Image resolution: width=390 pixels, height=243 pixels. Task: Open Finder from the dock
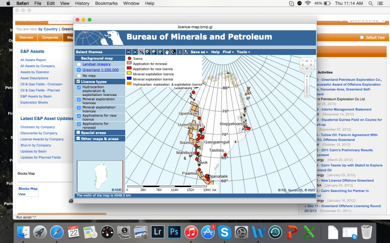click(23, 232)
